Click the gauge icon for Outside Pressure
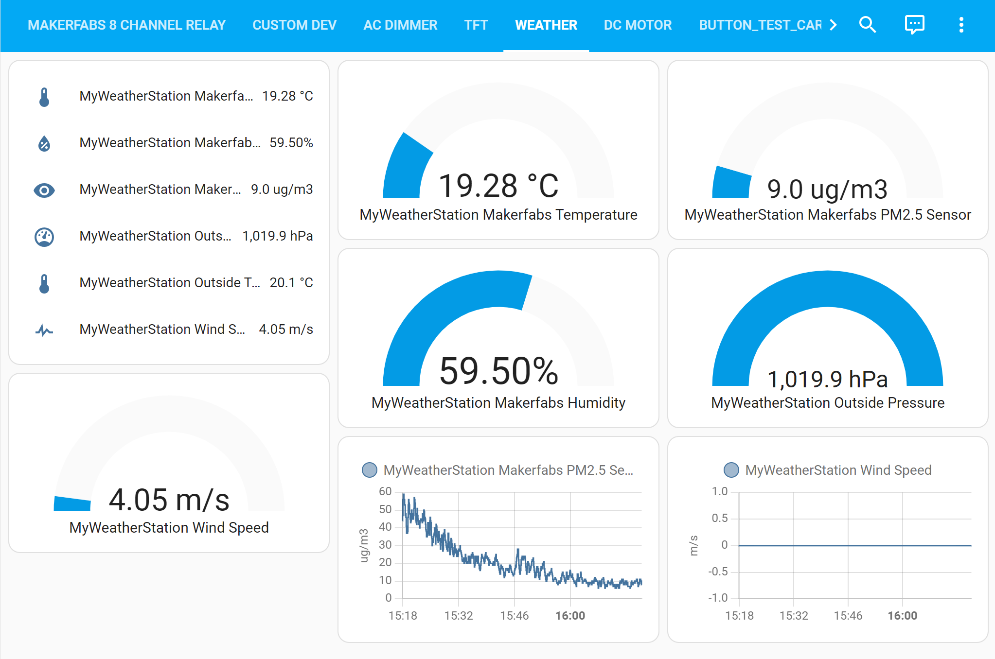 (x=44, y=237)
